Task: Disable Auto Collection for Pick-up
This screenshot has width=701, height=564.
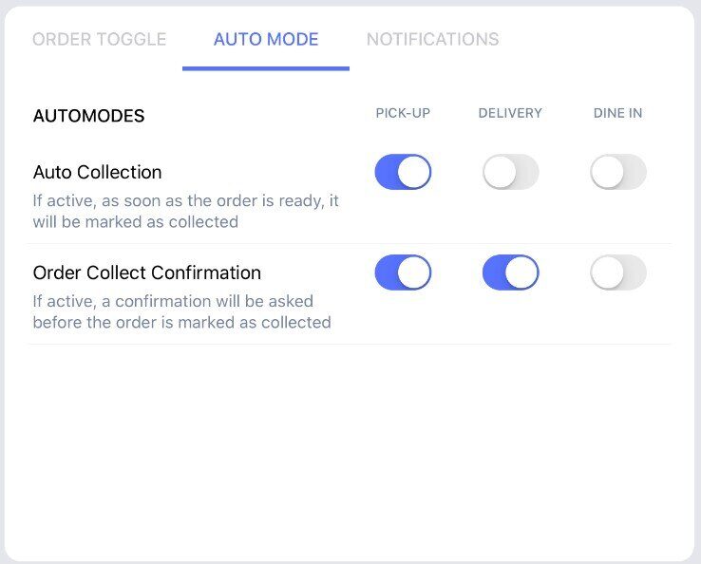Action: tap(404, 173)
